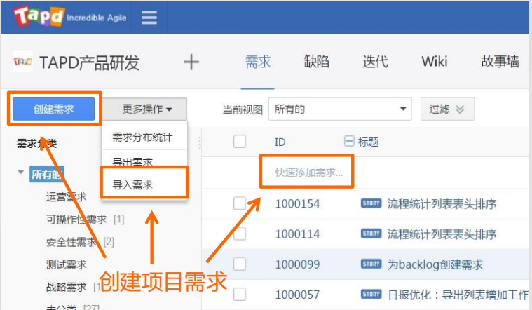Click ID 1000154
Viewport: 532px width, 310px height.
point(297,203)
